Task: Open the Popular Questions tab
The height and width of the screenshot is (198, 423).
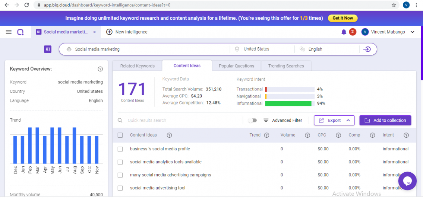Action: (236, 66)
